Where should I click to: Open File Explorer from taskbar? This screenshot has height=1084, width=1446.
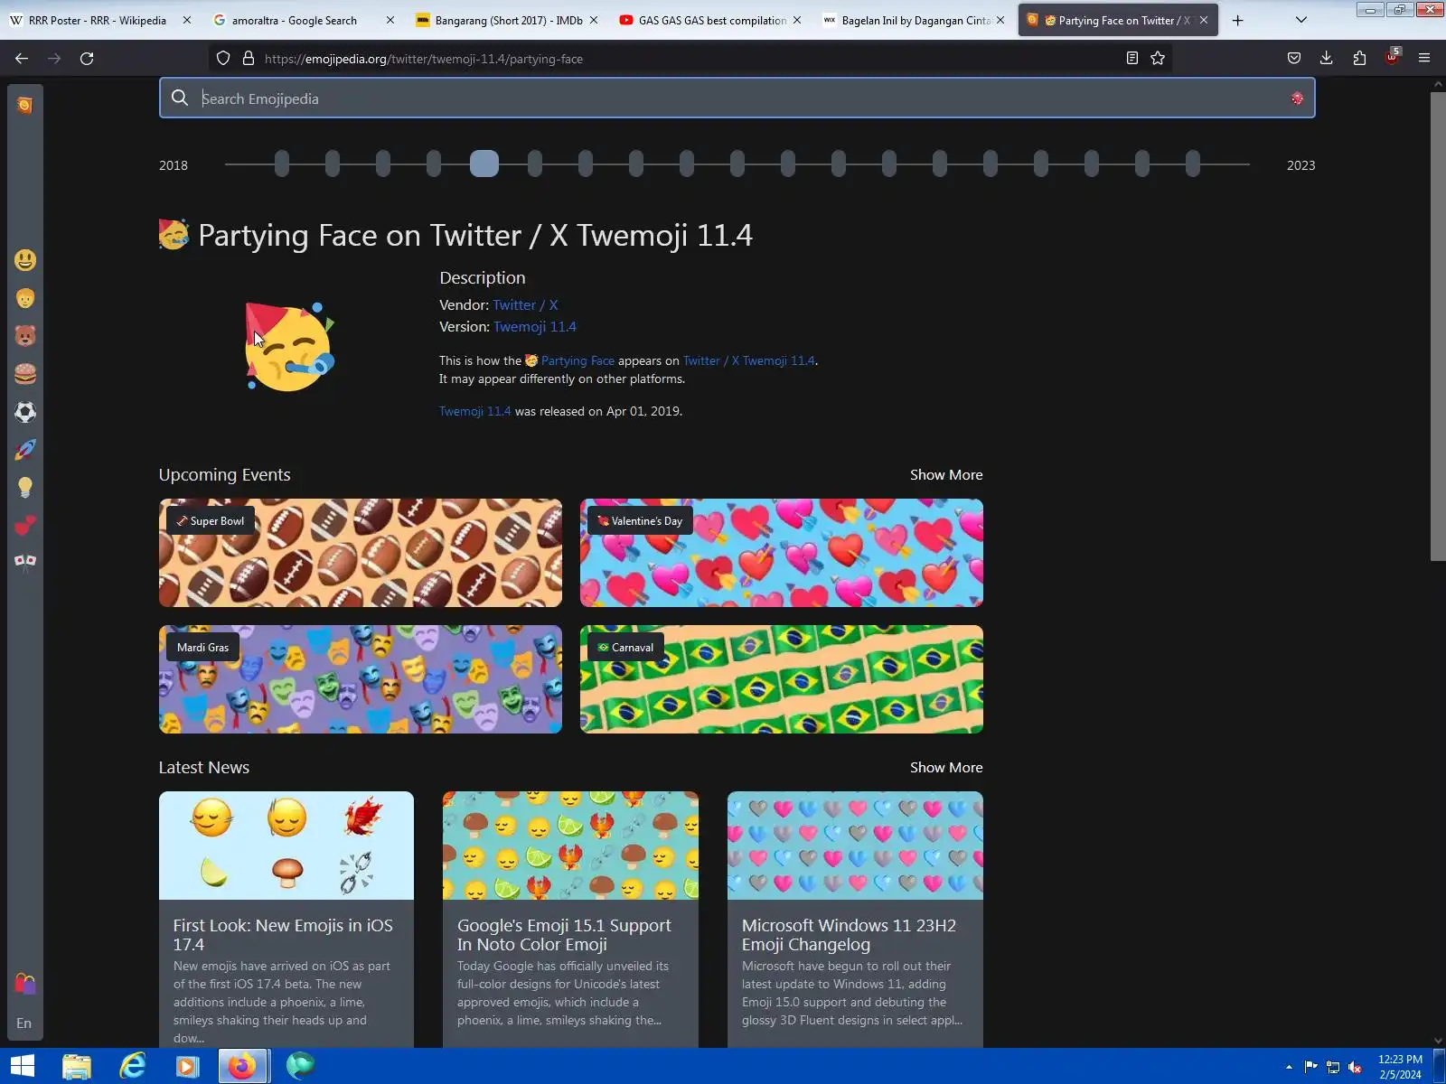77,1067
